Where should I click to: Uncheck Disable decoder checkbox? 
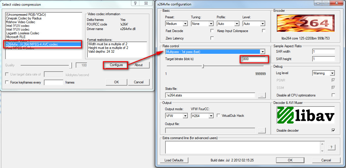click(x=333, y=130)
